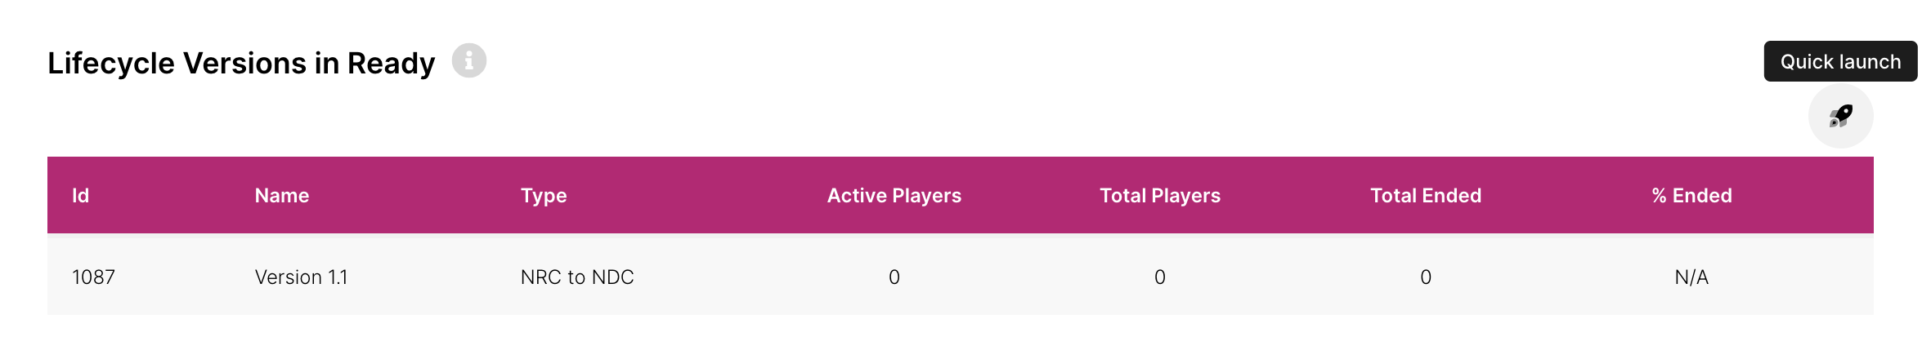Click the Total Players value for Version 1.1
The width and height of the screenshot is (1931, 359).
pos(1159,277)
